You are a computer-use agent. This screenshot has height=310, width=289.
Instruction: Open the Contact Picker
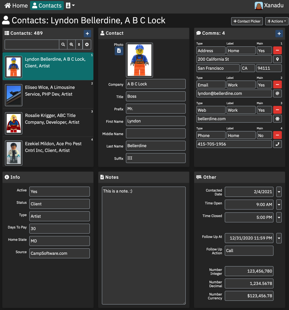(247, 21)
